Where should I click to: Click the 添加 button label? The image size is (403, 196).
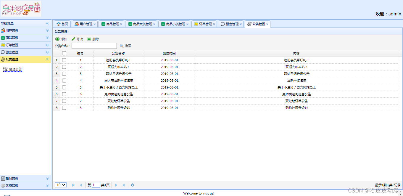[x=64, y=39]
